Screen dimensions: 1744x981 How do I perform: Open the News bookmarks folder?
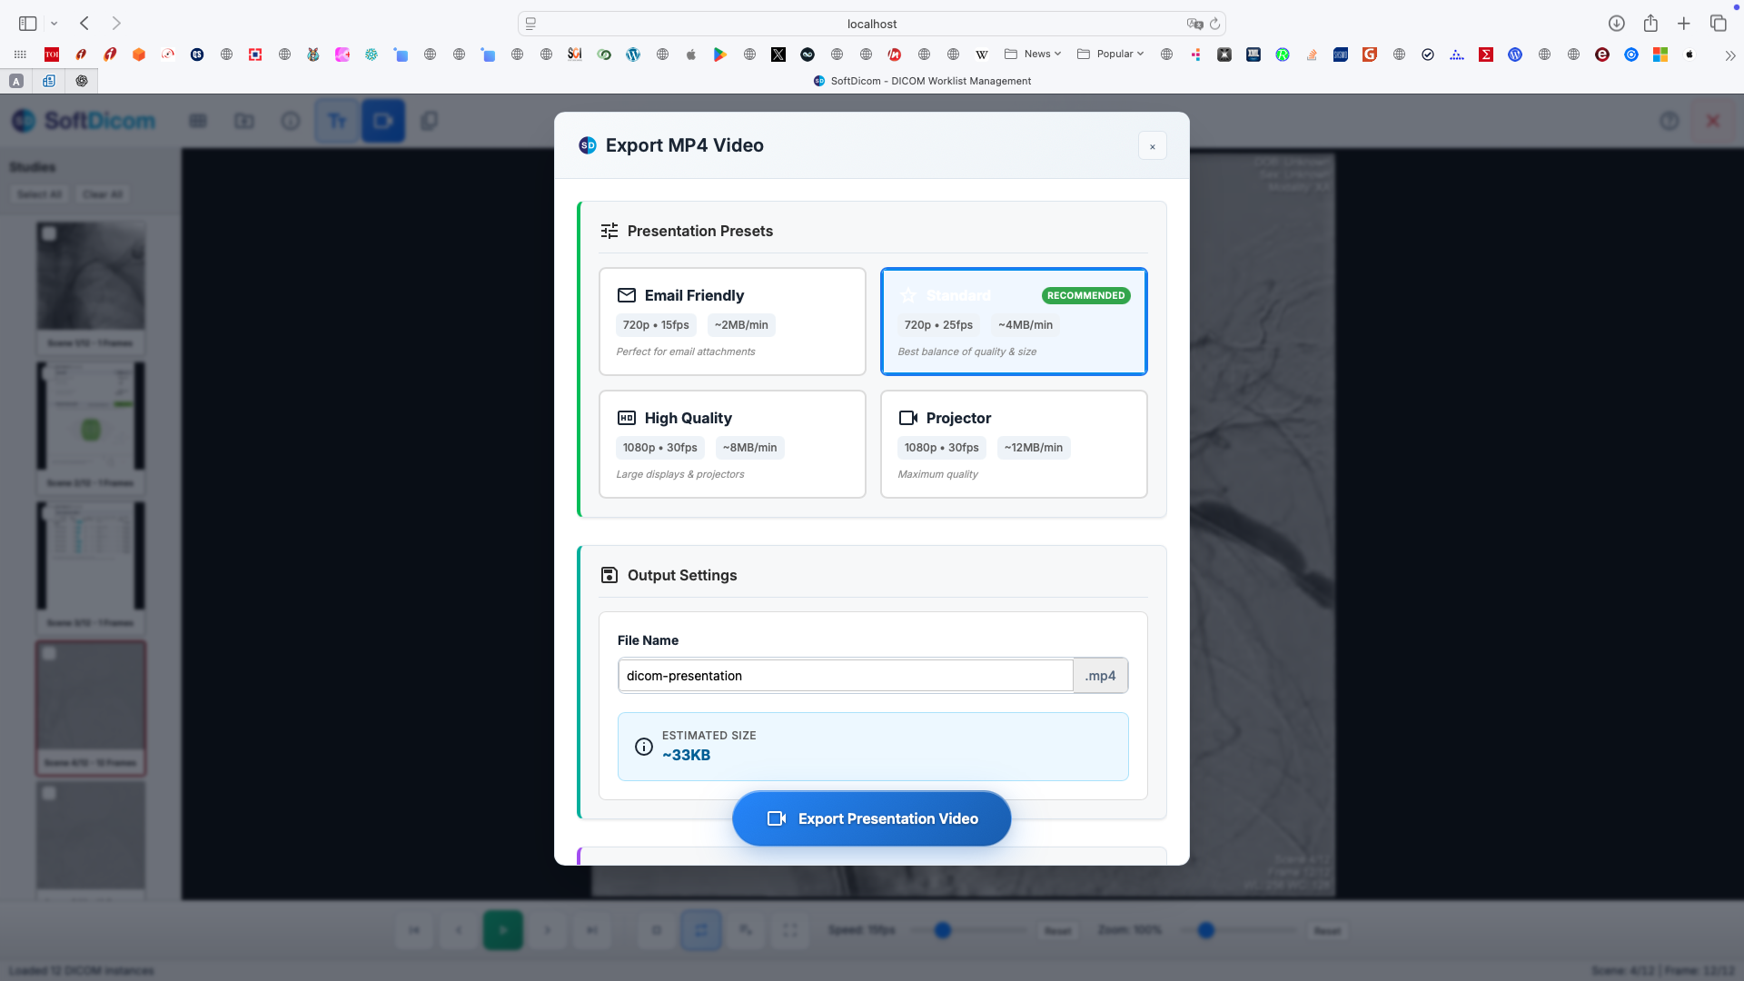click(x=1033, y=54)
